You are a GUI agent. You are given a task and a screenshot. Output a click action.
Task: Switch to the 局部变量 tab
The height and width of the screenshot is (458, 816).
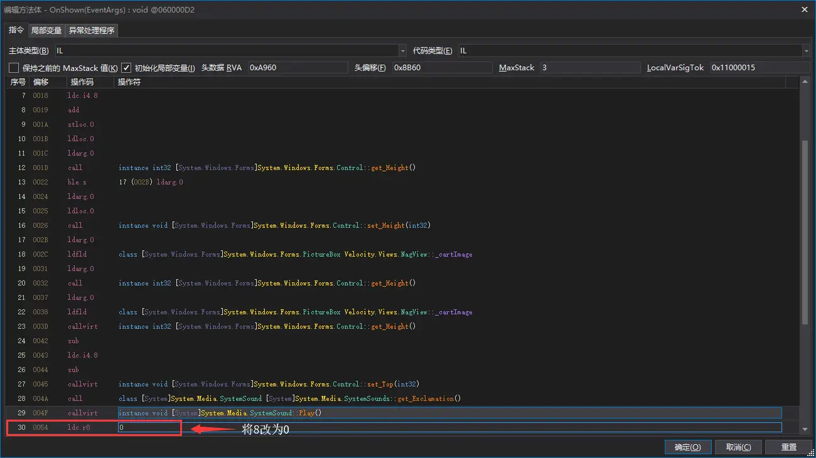[x=46, y=31]
